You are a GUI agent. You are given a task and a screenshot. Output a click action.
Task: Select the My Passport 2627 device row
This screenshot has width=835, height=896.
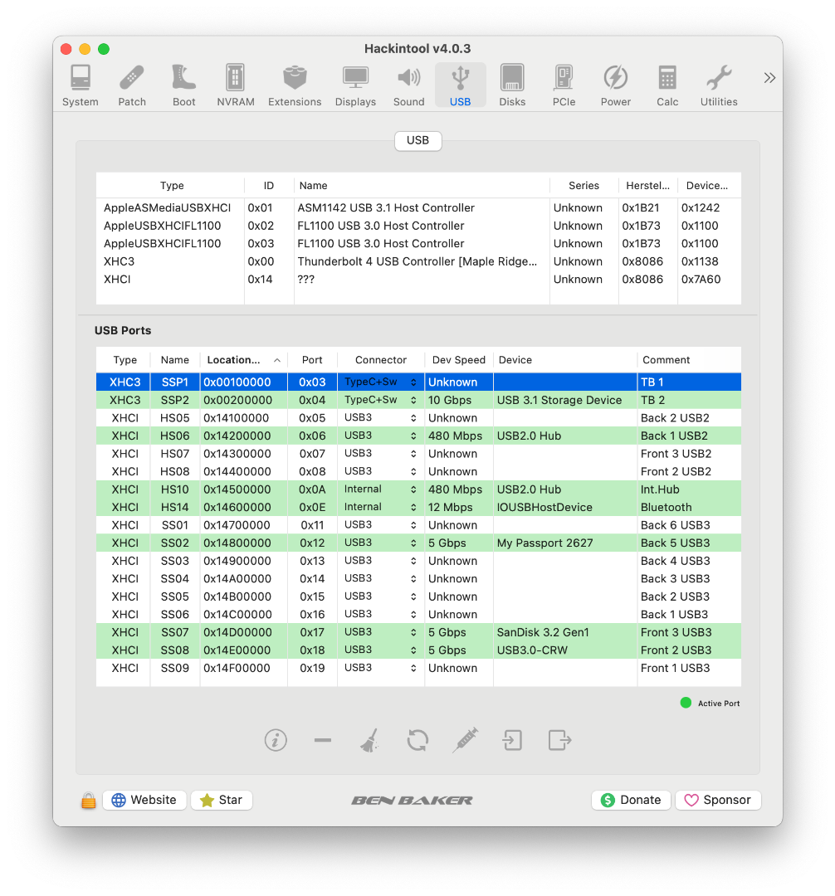coord(418,543)
